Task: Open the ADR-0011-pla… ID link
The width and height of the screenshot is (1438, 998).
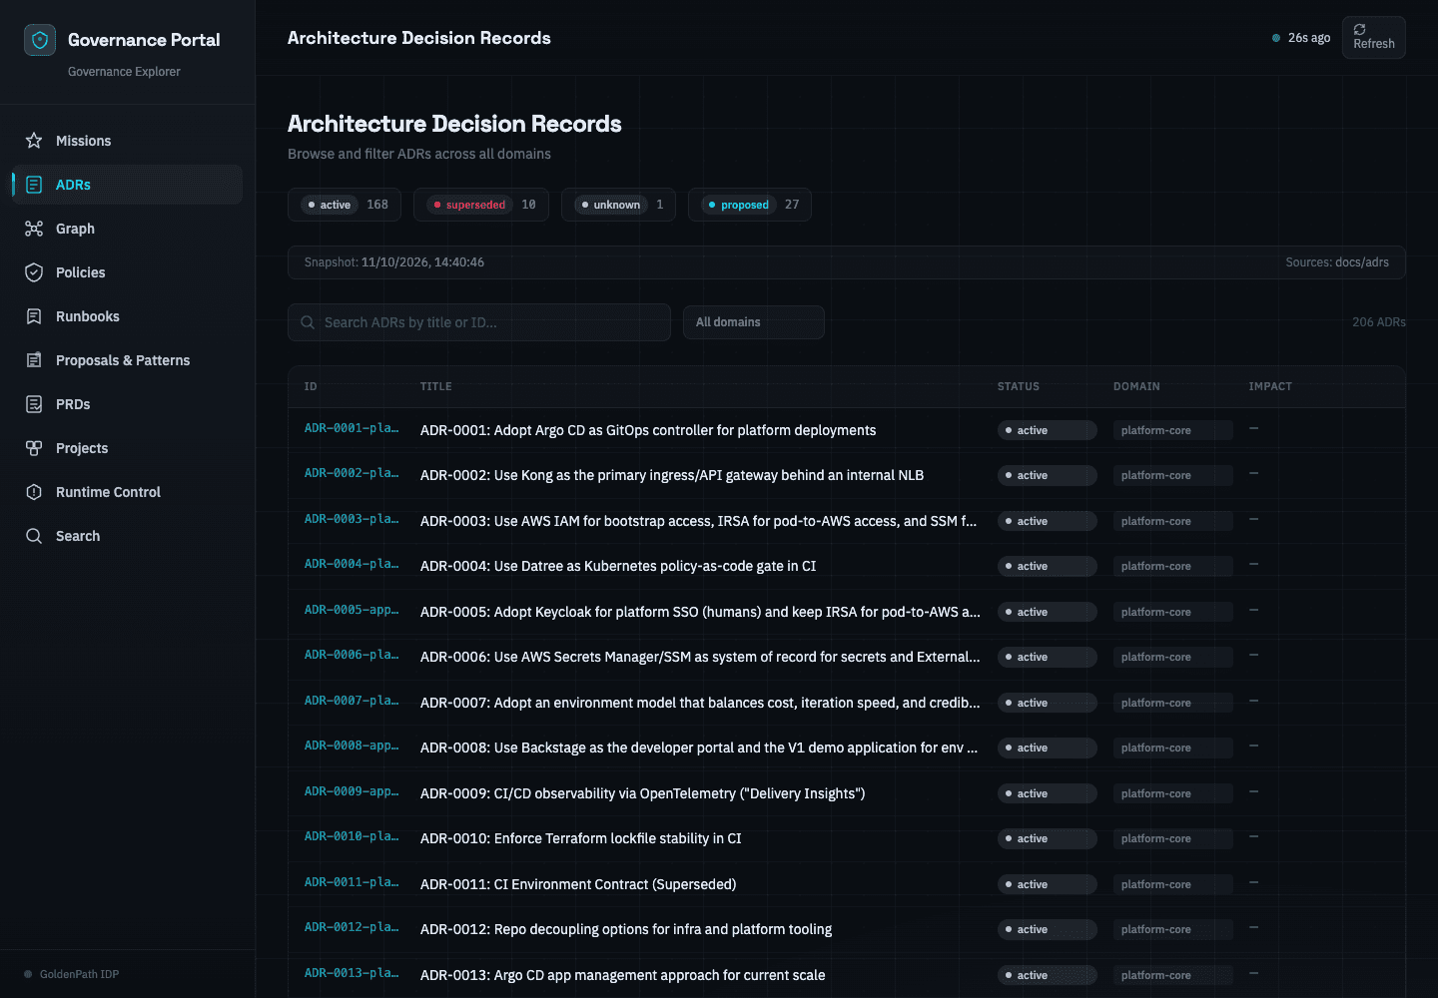Action: pyautogui.click(x=352, y=882)
